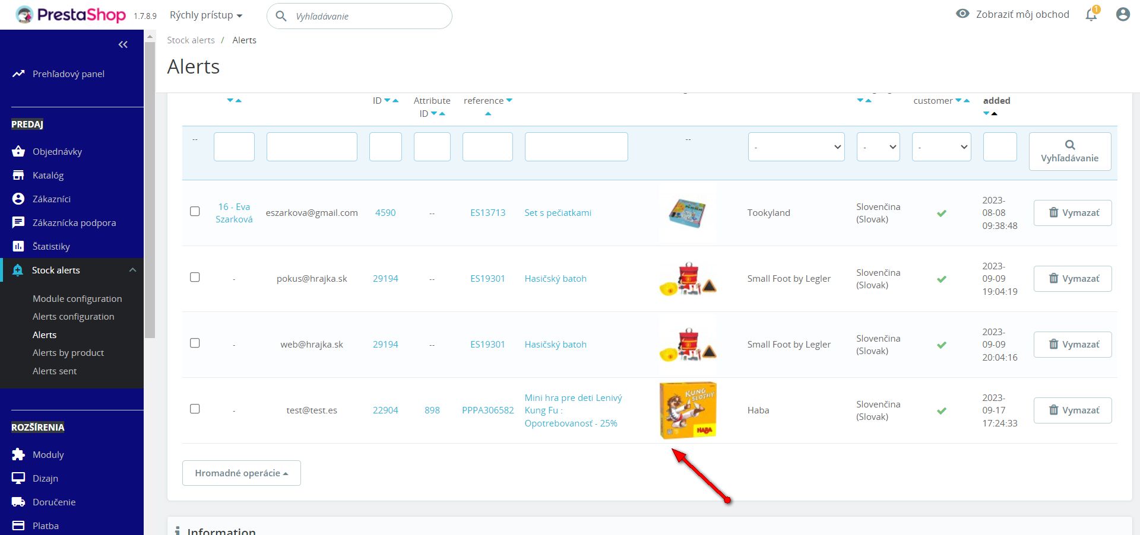This screenshot has height=535, width=1140.
Task: Click the up sort arrow beside the customer header
Action: [x=967, y=100]
